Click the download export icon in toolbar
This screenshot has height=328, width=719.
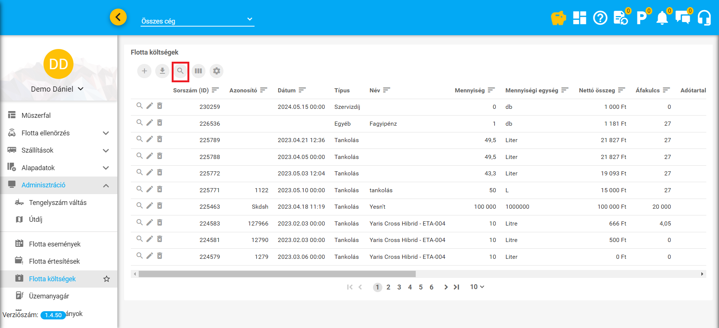162,71
